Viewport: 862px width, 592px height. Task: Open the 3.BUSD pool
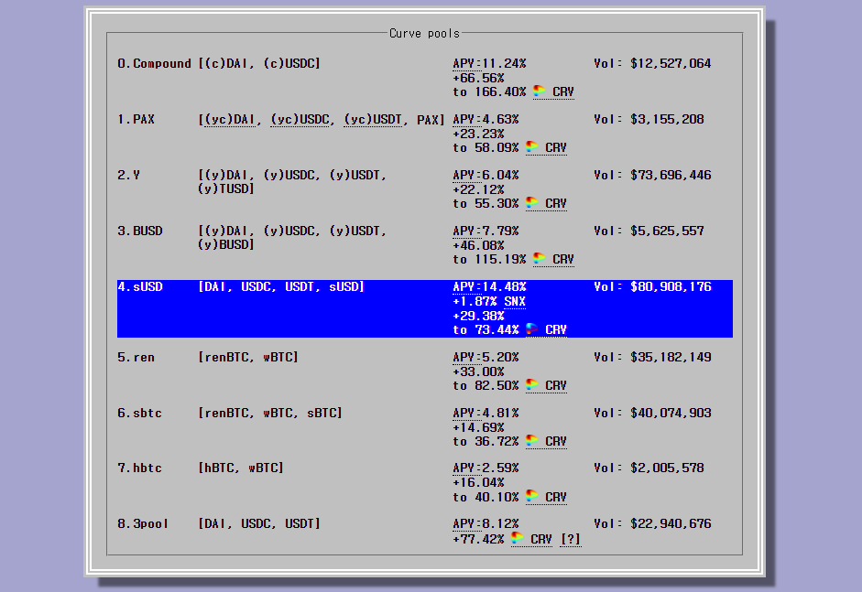click(x=424, y=245)
